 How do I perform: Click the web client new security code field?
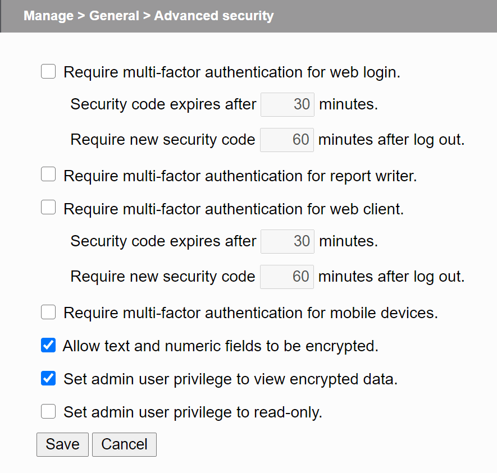pyautogui.click(x=286, y=276)
